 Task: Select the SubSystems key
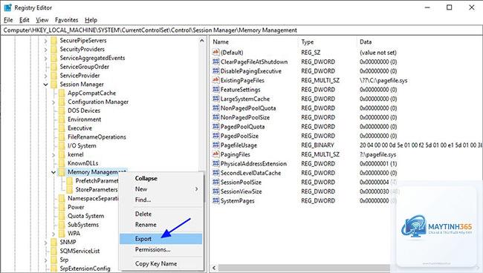(83, 225)
